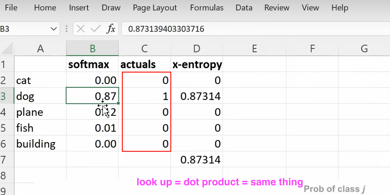This screenshot has width=390, height=195.
Task: Open the View tab
Action: coord(310,8)
